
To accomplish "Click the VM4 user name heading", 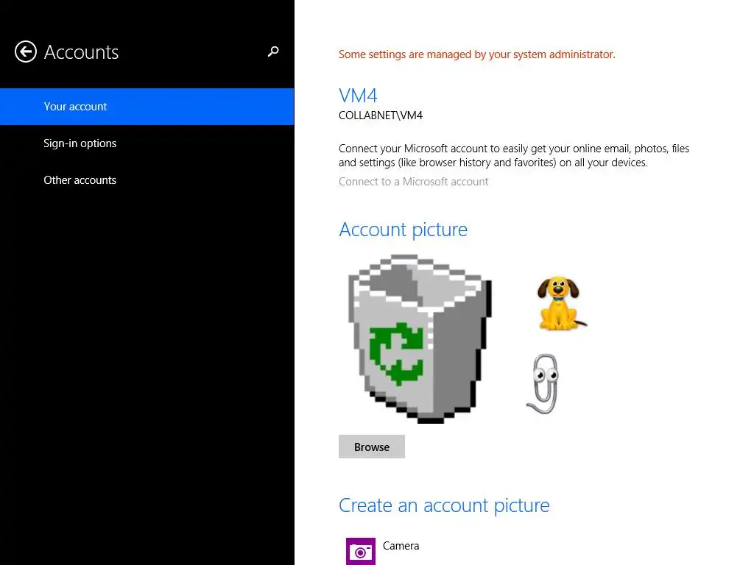I will click(358, 96).
